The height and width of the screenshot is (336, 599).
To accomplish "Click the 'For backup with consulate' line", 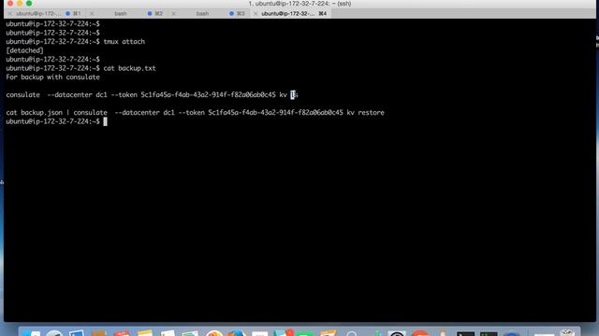I will point(52,77).
